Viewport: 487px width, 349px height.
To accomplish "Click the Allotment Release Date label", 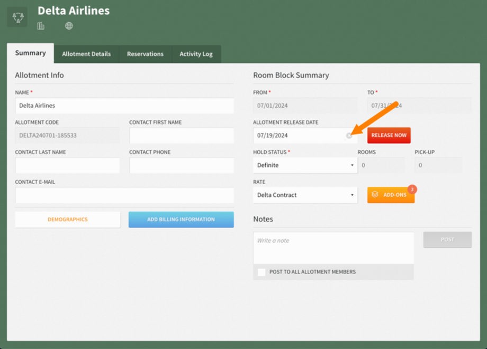I will (285, 122).
